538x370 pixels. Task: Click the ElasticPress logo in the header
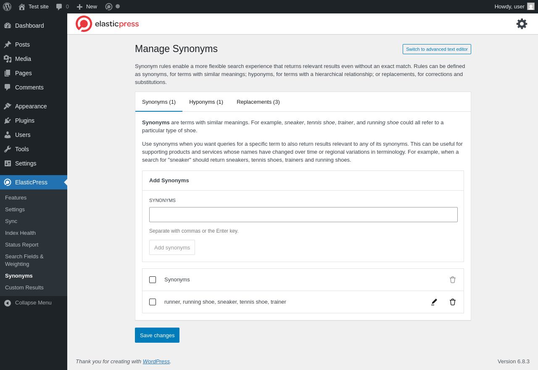tap(107, 24)
